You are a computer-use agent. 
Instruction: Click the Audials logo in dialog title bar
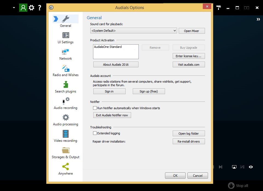pyautogui.click(x=51, y=7)
